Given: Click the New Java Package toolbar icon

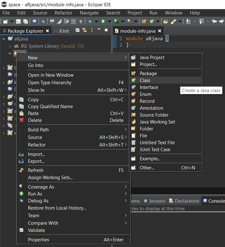Looking at the screenshot, I should coord(144,21).
